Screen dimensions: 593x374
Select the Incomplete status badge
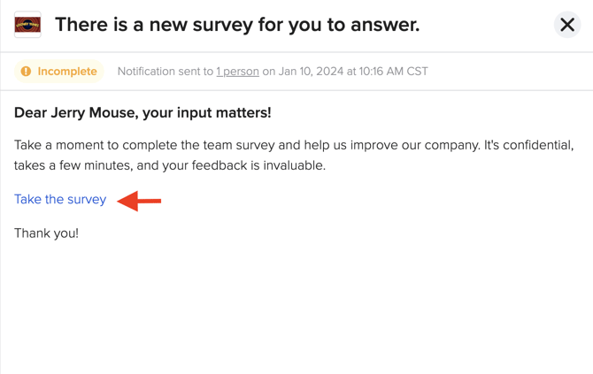(x=59, y=71)
